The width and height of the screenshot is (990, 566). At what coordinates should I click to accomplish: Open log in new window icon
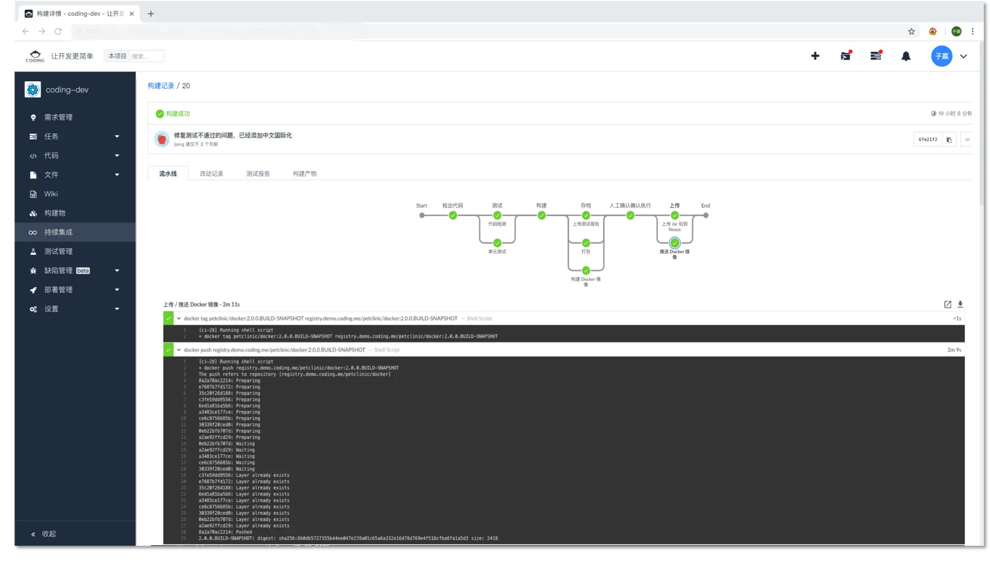(947, 304)
